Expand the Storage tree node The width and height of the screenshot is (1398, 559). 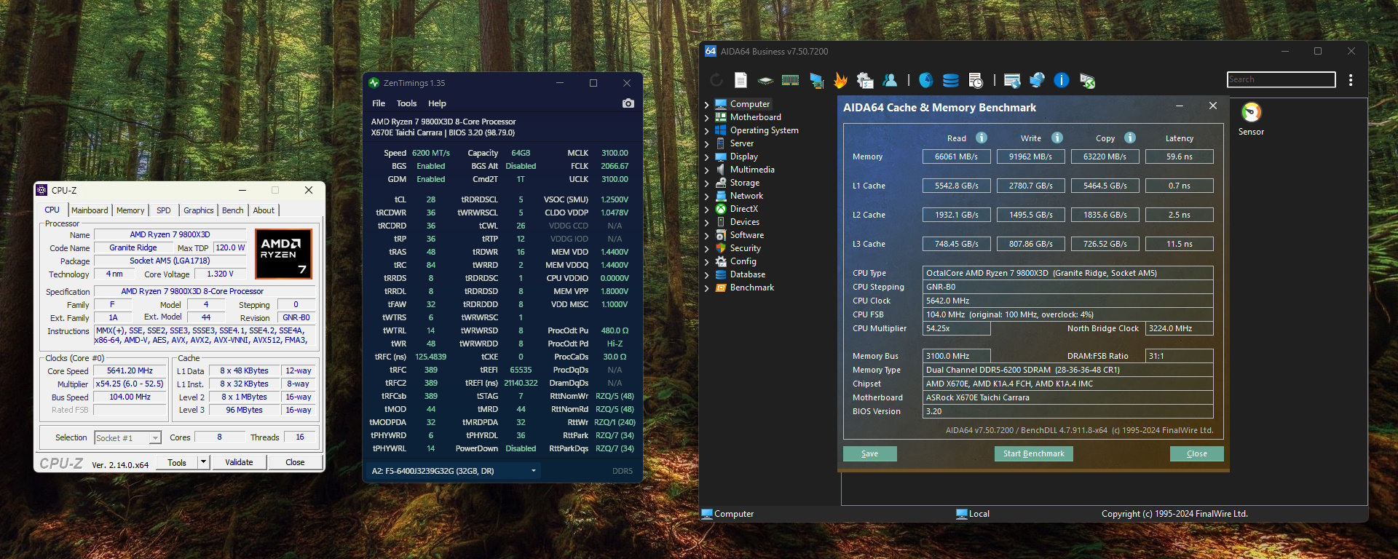pyautogui.click(x=706, y=183)
